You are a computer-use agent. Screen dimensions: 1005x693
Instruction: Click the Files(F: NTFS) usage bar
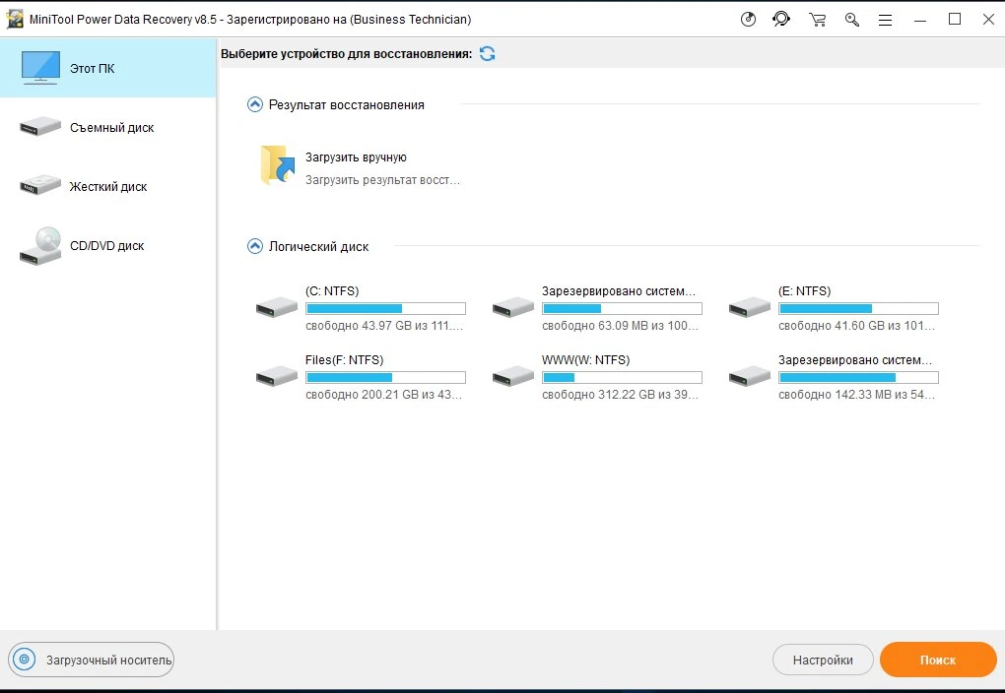385,378
